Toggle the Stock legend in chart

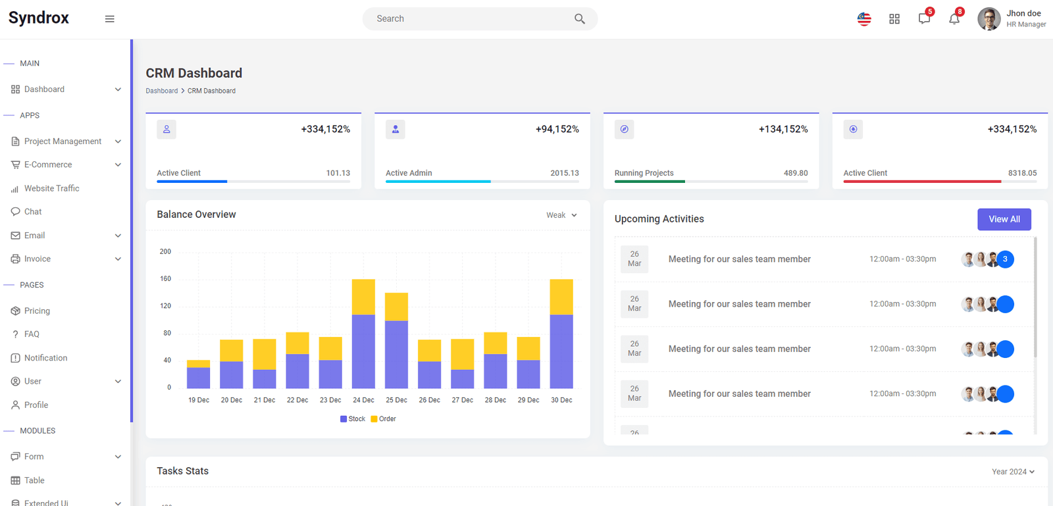(x=353, y=419)
